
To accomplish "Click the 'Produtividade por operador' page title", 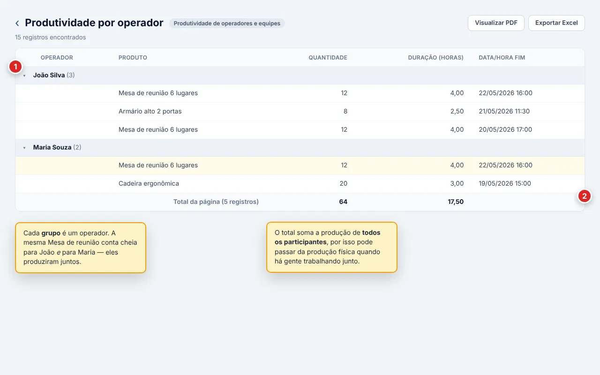I will coord(94,22).
